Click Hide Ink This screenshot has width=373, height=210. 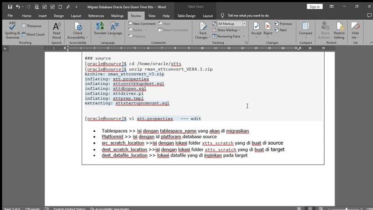pyautogui.click(x=355, y=30)
